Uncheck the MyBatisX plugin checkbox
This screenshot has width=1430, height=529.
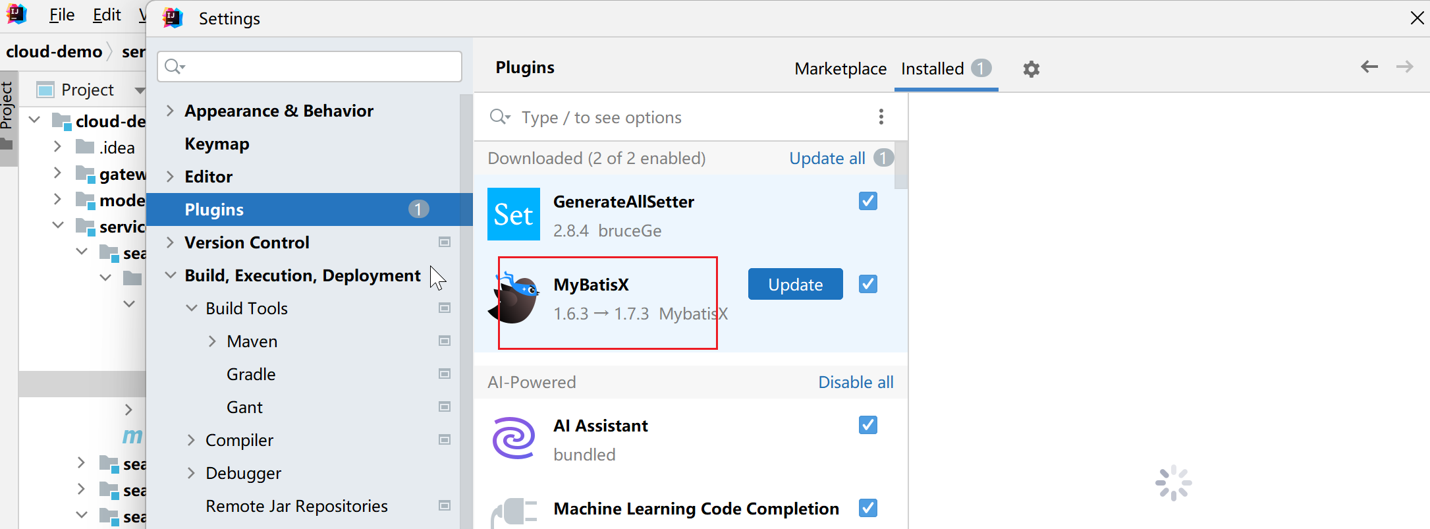(x=868, y=284)
